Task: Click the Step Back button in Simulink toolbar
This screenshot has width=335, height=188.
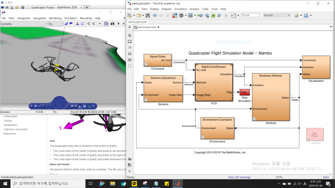Action: [206, 15]
